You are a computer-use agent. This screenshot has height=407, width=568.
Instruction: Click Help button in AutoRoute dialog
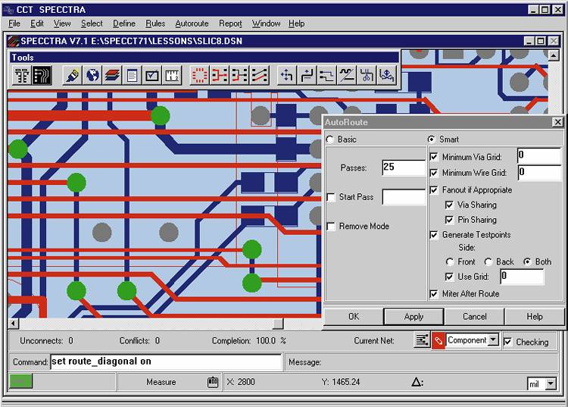click(535, 316)
